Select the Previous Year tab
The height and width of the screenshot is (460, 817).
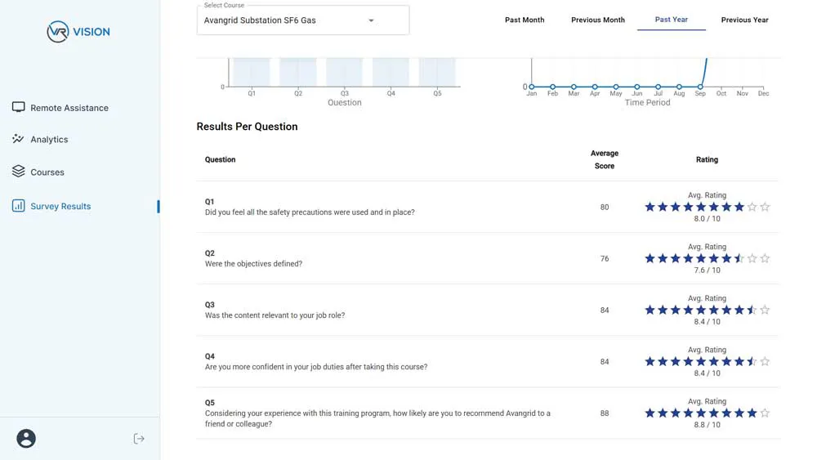click(745, 20)
